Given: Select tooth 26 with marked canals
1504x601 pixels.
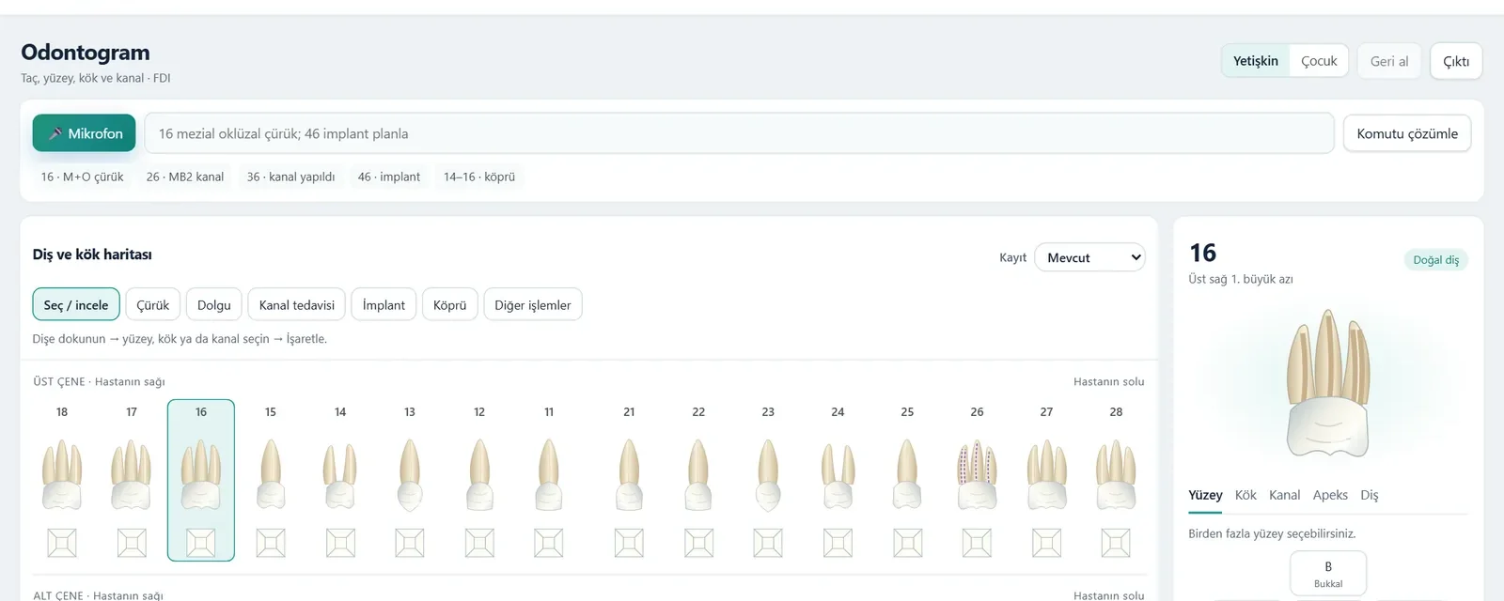Looking at the screenshot, I should tap(977, 474).
